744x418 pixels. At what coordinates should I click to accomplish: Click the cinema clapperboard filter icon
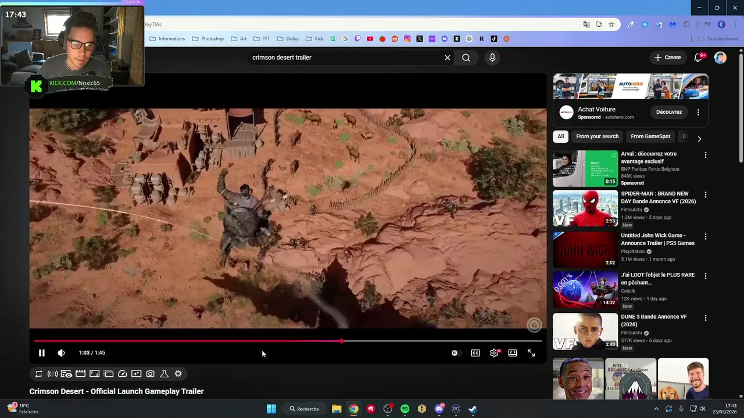(81, 374)
